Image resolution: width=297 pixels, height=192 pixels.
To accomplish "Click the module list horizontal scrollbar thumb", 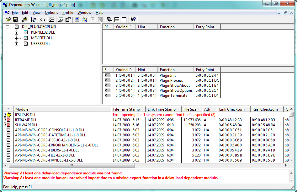I will pos(72,165).
